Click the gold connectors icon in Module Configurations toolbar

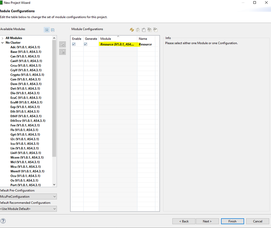click(132, 30)
